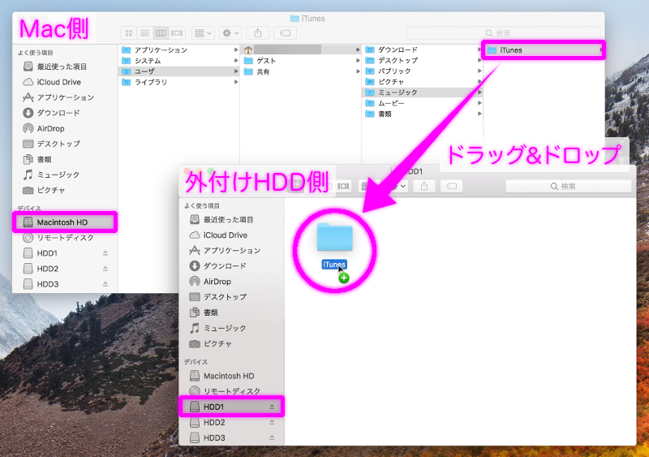Click share button in HDD1 window toolbar
Viewport: 649px width, 457px height.
423,187
